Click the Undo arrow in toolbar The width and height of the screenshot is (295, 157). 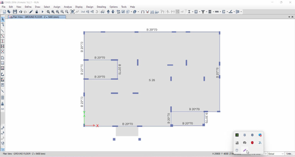[21, 12]
